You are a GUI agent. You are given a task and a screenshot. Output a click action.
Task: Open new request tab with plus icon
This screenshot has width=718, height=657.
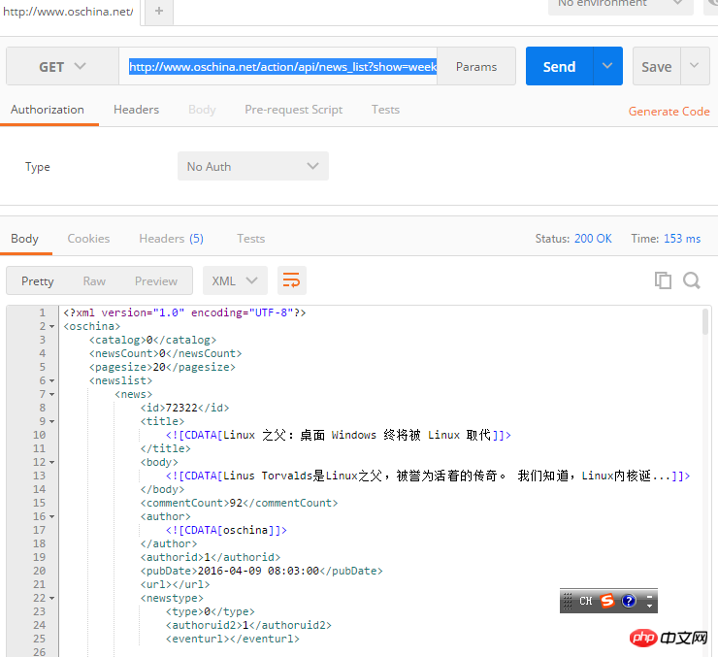158,12
